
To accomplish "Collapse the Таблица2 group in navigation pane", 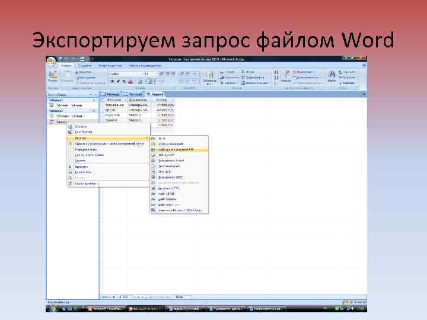I will [x=94, y=111].
